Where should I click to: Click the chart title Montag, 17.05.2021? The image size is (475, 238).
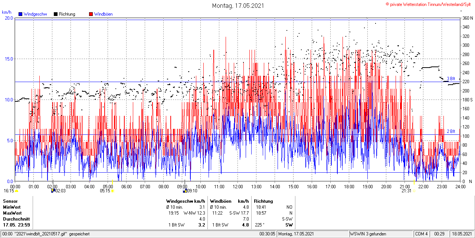237,6
